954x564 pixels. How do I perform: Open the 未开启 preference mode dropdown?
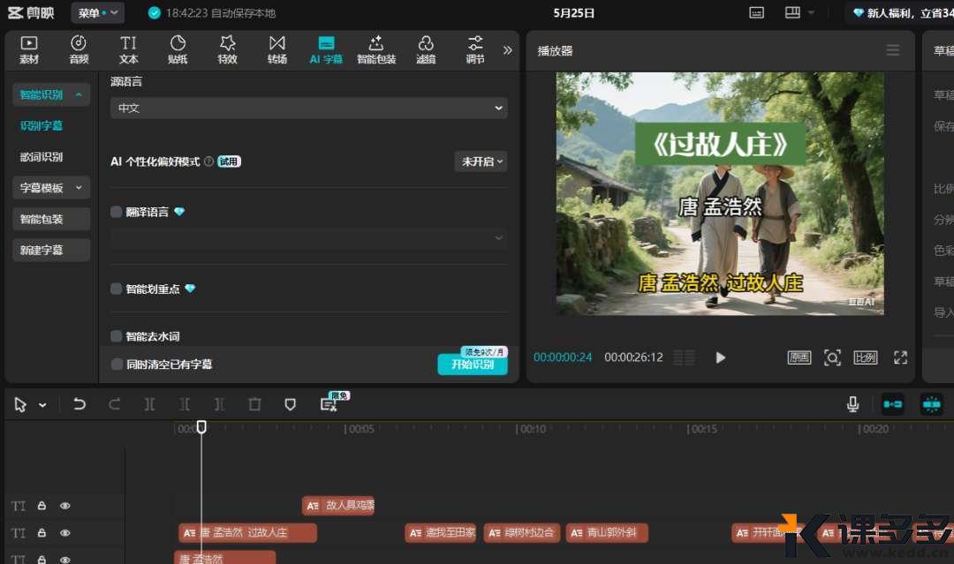[481, 162]
